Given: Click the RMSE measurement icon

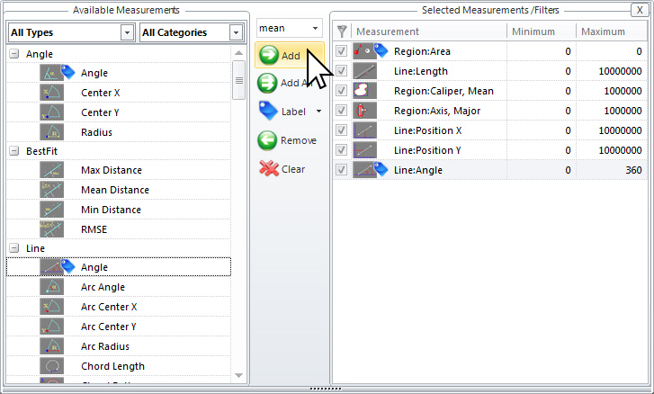Looking at the screenshot, I should (x=52, y=229).
